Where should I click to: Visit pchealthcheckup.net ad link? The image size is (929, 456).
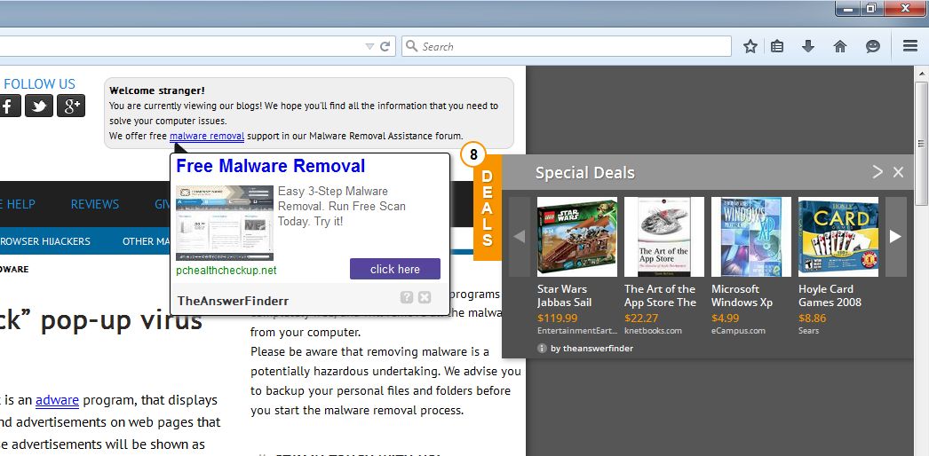coord(226,271)
